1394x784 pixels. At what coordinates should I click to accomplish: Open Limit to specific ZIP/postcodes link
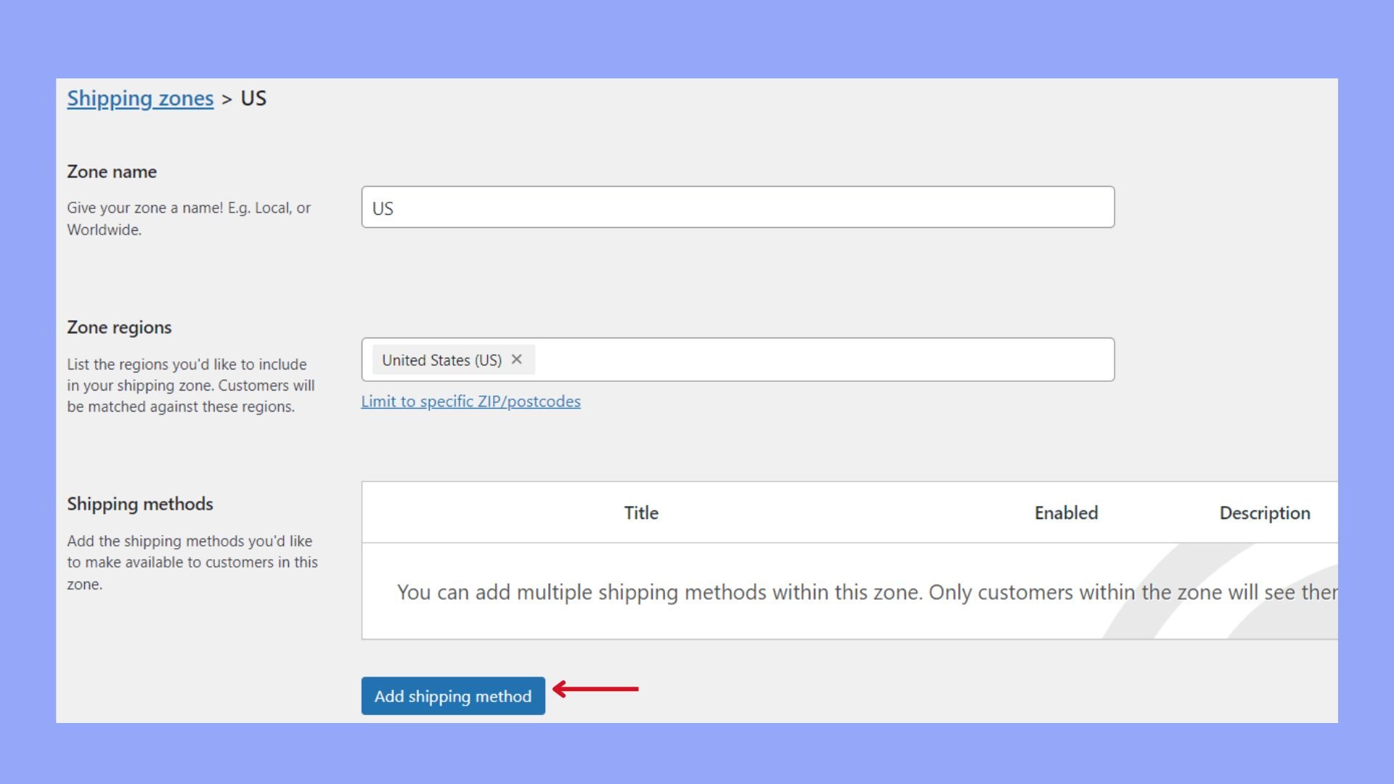point(470,401)
